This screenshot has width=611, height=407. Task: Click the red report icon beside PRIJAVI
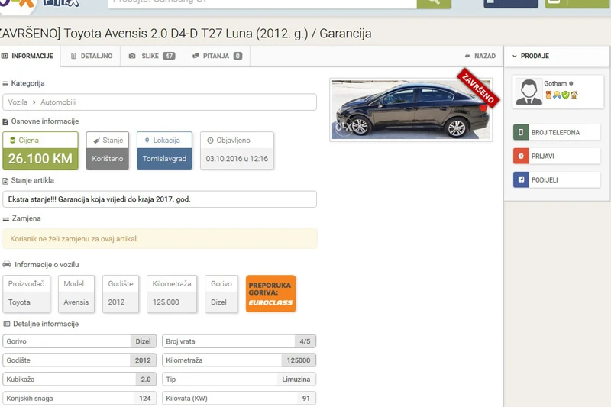[x=521, y=157]
